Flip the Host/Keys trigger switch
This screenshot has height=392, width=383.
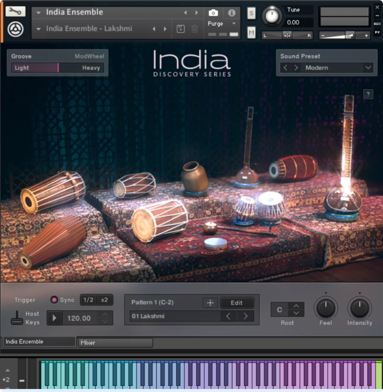pyautogui.click(x=17, y=318)
